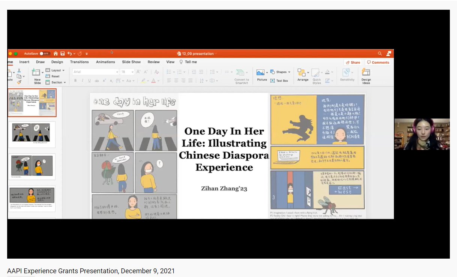457x277 pixels.
Task: Click the Save disk icon
Action: pyautogui.click(x=63, y=54)
